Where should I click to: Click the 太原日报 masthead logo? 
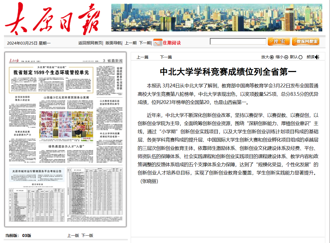tap(52, 18)
